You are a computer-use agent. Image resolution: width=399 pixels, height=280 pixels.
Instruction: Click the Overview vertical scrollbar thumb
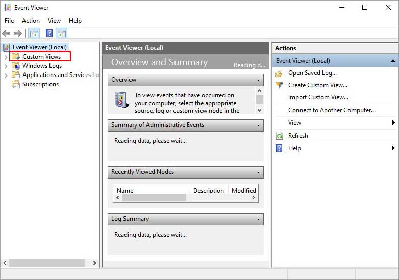click(x=259, y=99)
